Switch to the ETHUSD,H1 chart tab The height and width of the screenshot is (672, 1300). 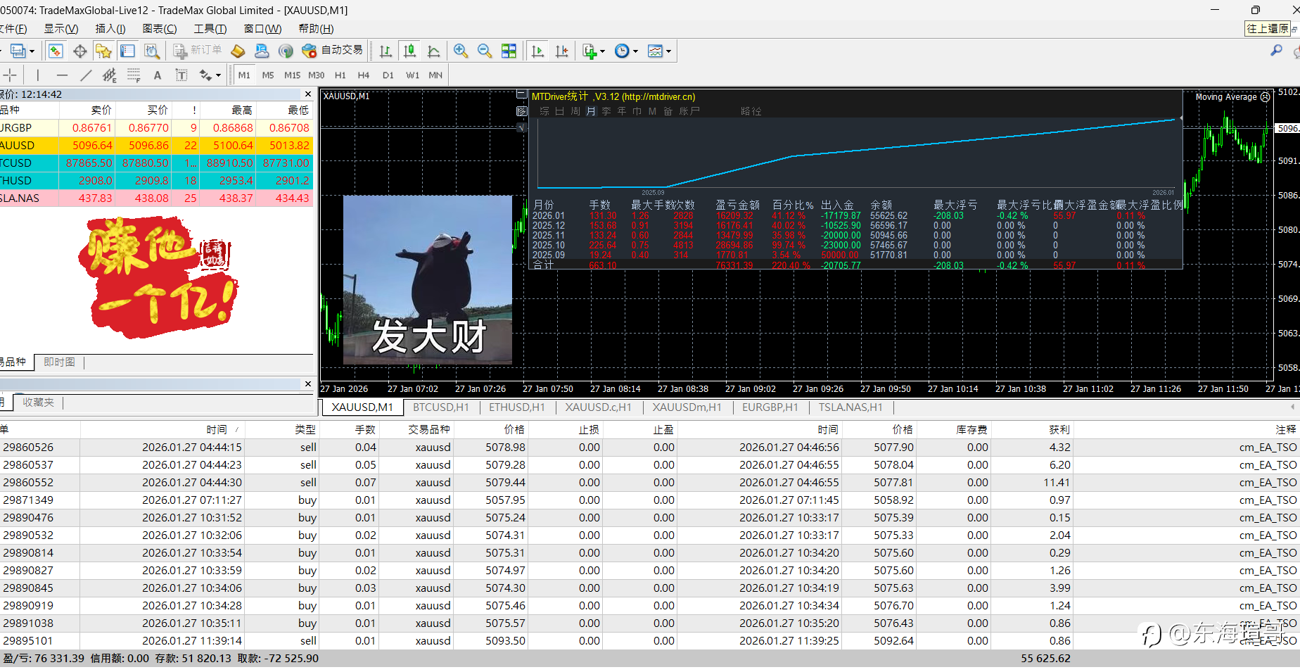click(x=517, y=407)
